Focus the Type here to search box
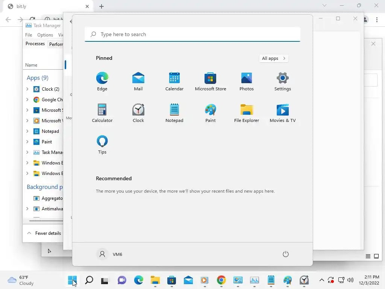Screen dimensions: 385x289 click(x=192, y=34)
